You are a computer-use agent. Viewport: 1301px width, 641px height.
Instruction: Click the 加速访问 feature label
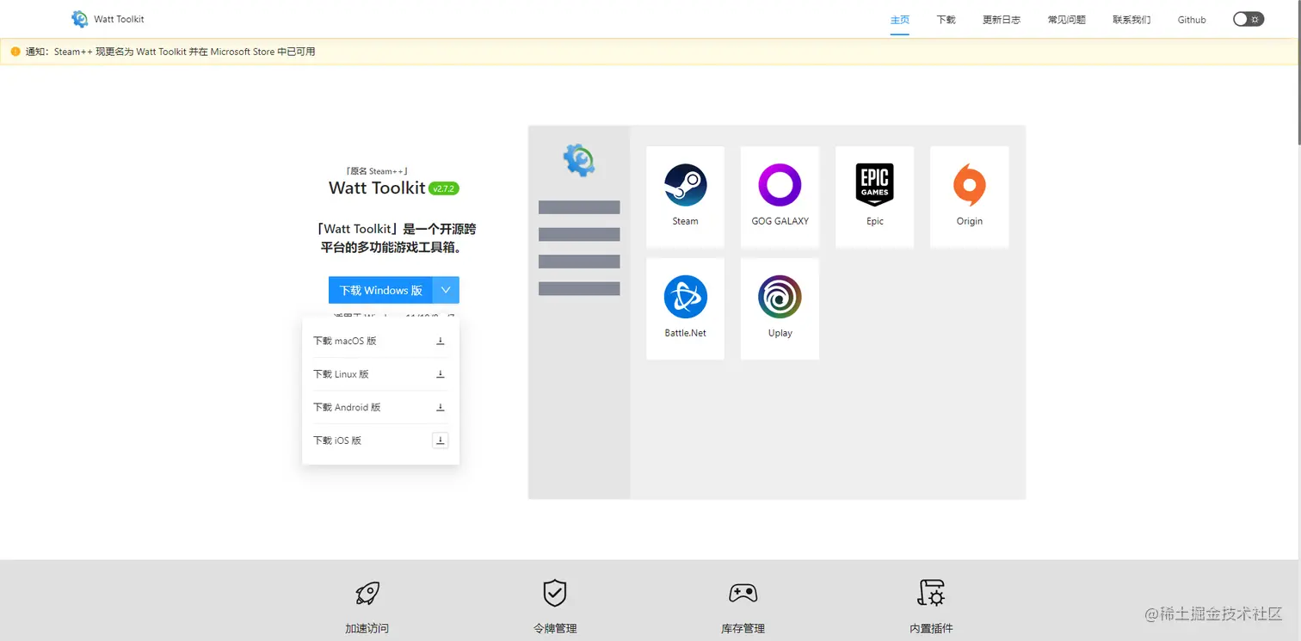click(367, 629)
